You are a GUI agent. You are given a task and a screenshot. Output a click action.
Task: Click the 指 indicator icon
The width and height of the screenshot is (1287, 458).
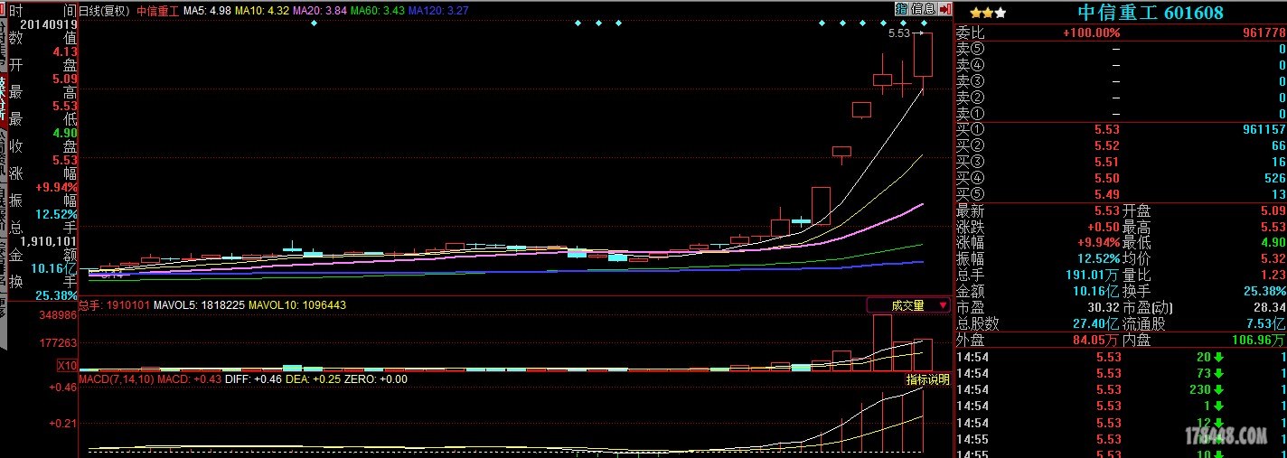click(x=901, y=8)
